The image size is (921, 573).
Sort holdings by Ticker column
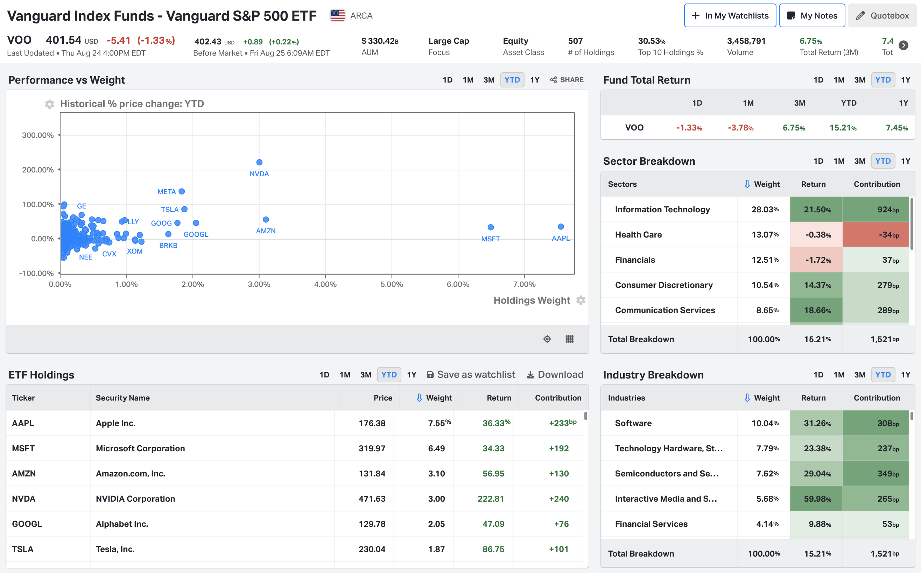23,398
